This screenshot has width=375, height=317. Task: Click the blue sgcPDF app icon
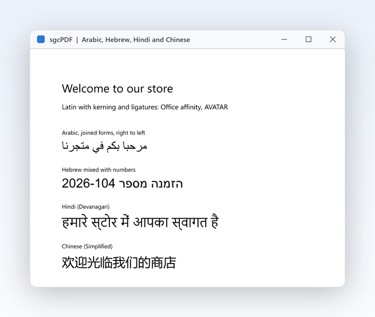point(41,40)
